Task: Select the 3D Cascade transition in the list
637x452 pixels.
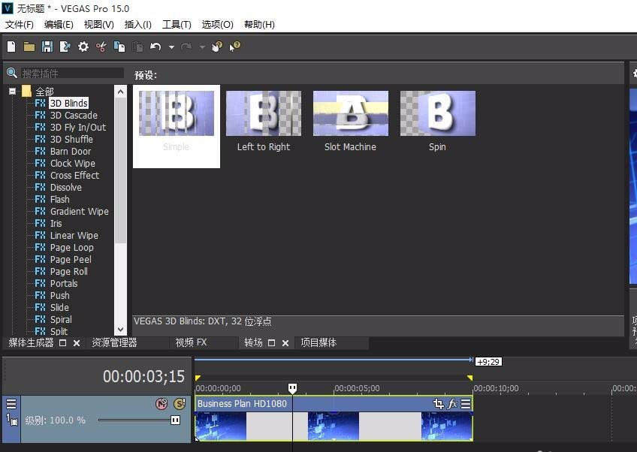Action: point(74,115)
